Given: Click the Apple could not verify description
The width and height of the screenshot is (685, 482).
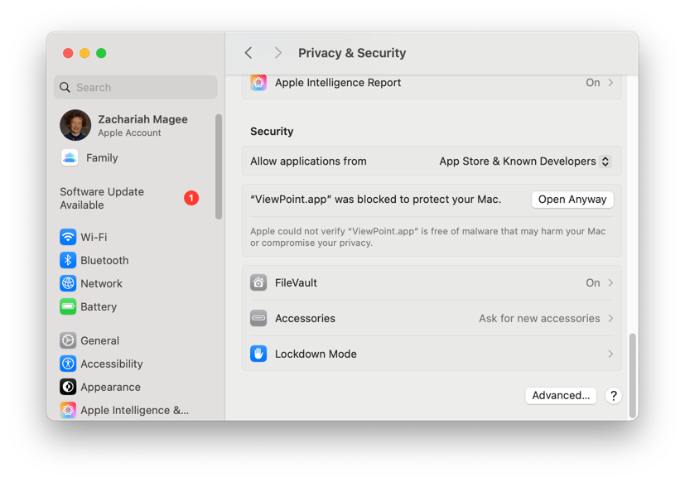Looking at the screenshot, I should pos(427,237).
